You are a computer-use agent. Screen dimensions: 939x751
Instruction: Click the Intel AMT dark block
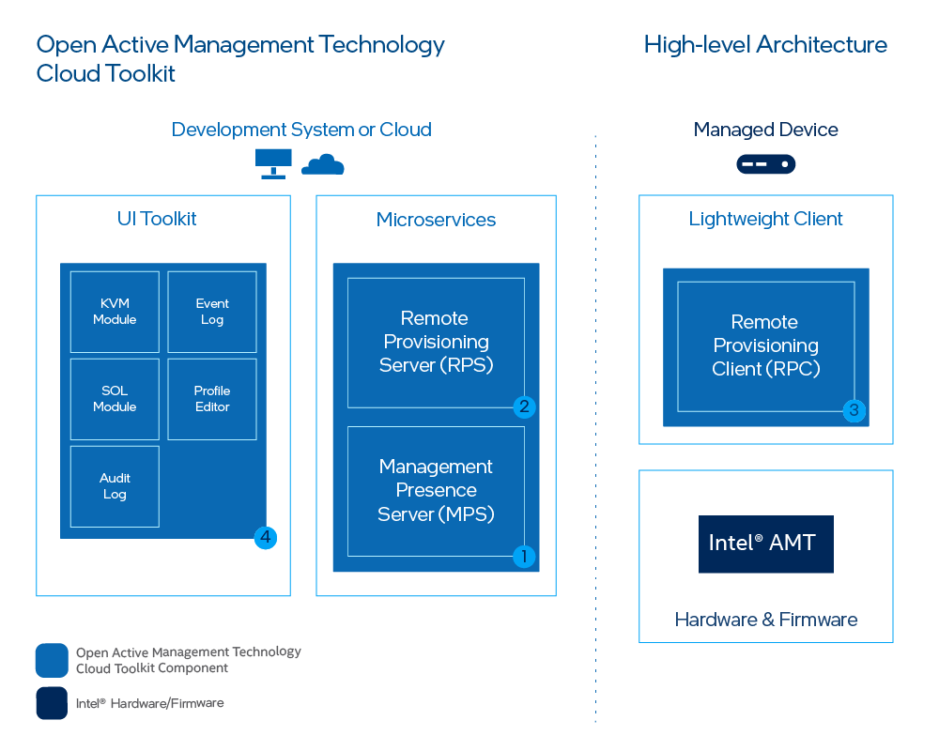pyautogui.click(x=766, y=544)
